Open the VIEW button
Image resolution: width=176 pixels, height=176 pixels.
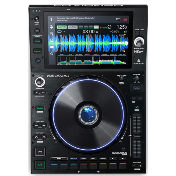pyautogui.click(x=37, y=31)
